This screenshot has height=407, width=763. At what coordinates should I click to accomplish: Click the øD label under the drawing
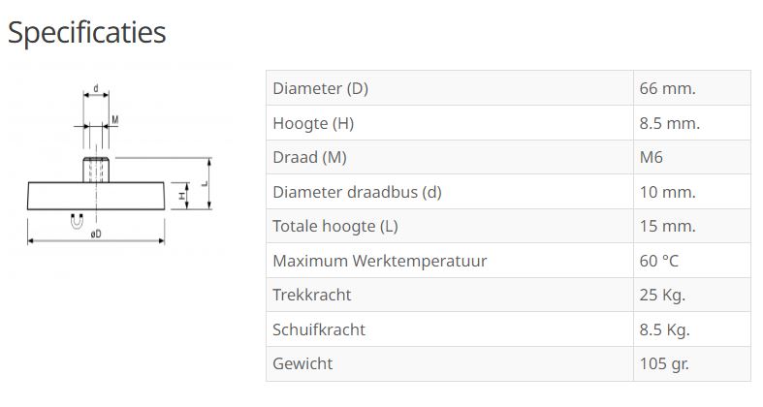97,235
